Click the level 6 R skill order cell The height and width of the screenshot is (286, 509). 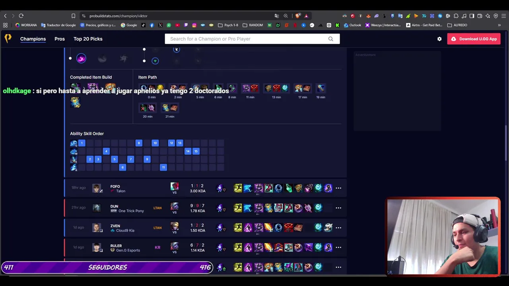(x=122, y=168)
